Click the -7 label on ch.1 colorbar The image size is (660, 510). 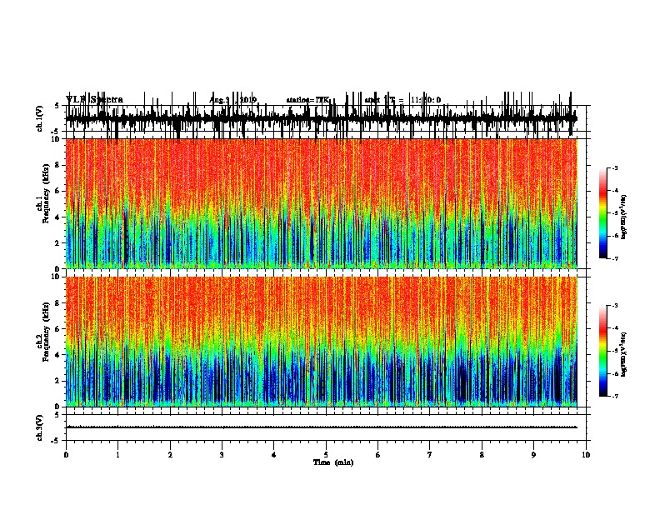pos(616,258)
